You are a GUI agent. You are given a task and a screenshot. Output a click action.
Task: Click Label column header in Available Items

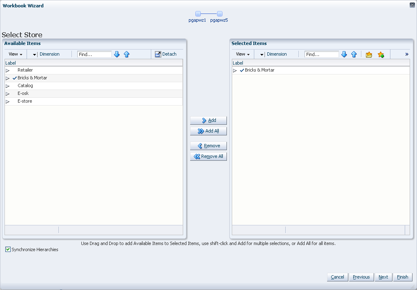[x=94, y=63]
